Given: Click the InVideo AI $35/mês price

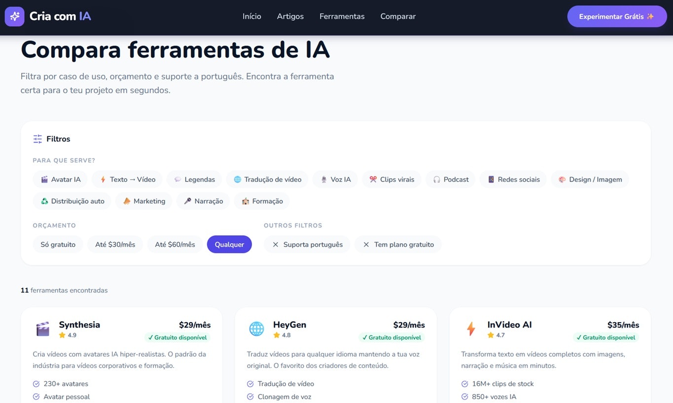Looking at the screenshot, I should point(623,325).
